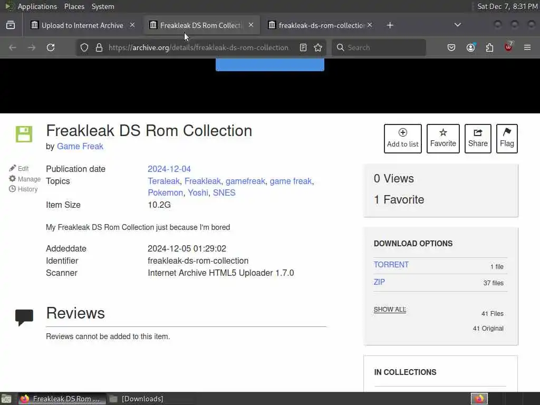
Task: Open Manage gear option
Action: pos(25,179)
